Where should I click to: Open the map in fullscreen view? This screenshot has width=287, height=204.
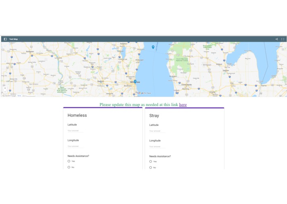pyautogui.click(x=282, y=39)
